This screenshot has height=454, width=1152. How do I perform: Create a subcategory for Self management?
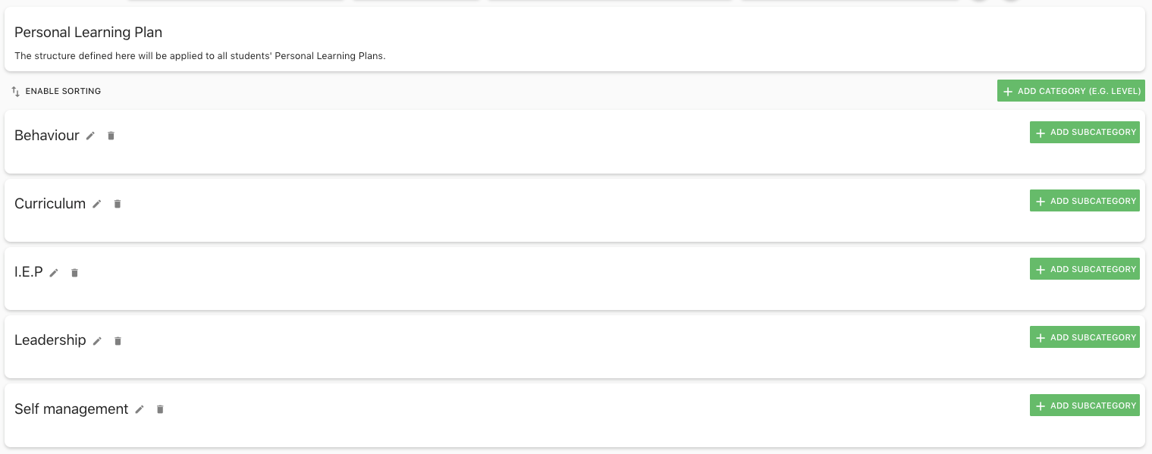pyautogui.click(x=1085, y=405)
